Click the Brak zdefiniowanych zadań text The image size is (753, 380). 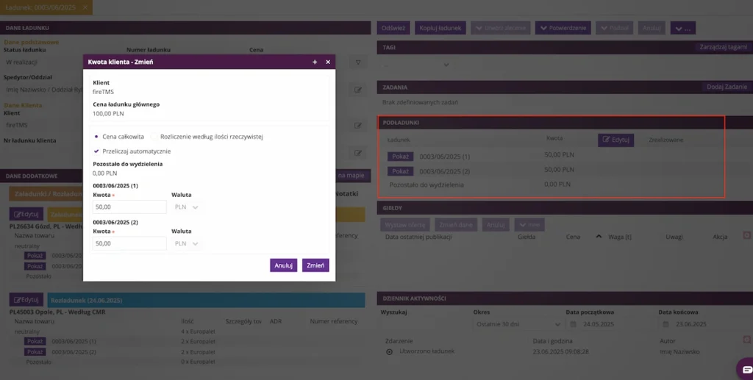point(420,102)
